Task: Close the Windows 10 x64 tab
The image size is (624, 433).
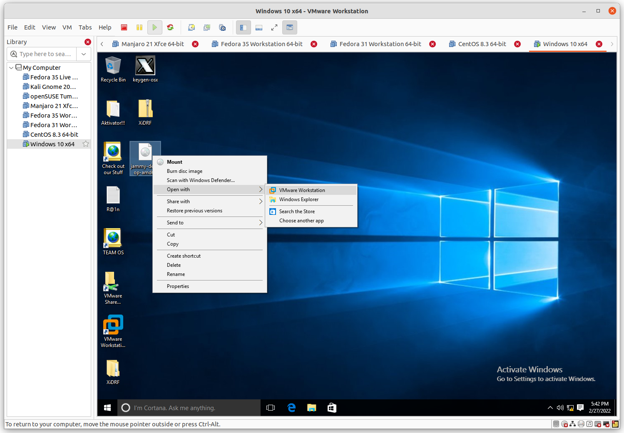Action: [x=599, y=44]
